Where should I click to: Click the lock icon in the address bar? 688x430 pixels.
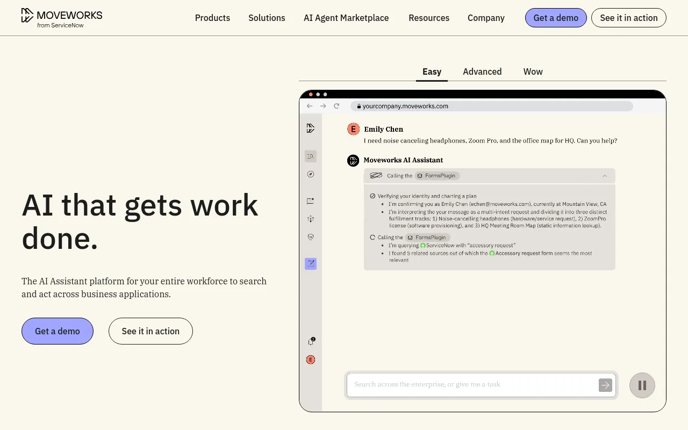(359, 106)
